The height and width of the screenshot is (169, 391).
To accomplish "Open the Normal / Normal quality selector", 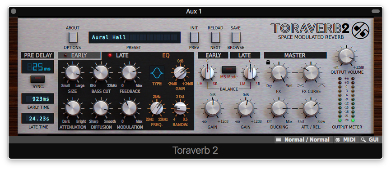I will 304,140.
